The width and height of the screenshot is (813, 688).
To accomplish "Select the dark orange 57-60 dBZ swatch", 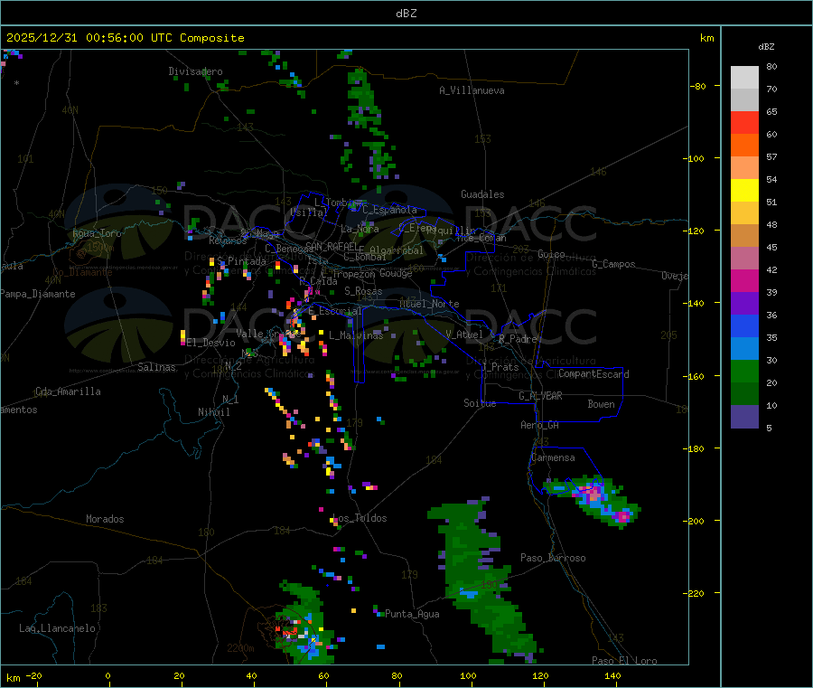I will click(744, 146).
